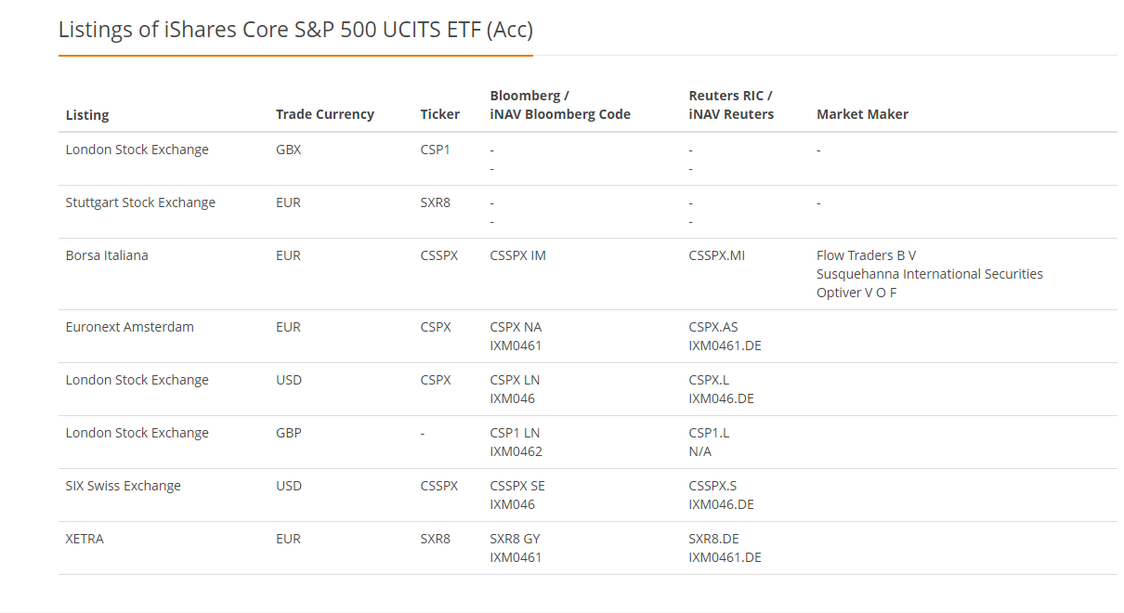Click Optiver V O F market maker
The image size is (1124, 613).
856,293
